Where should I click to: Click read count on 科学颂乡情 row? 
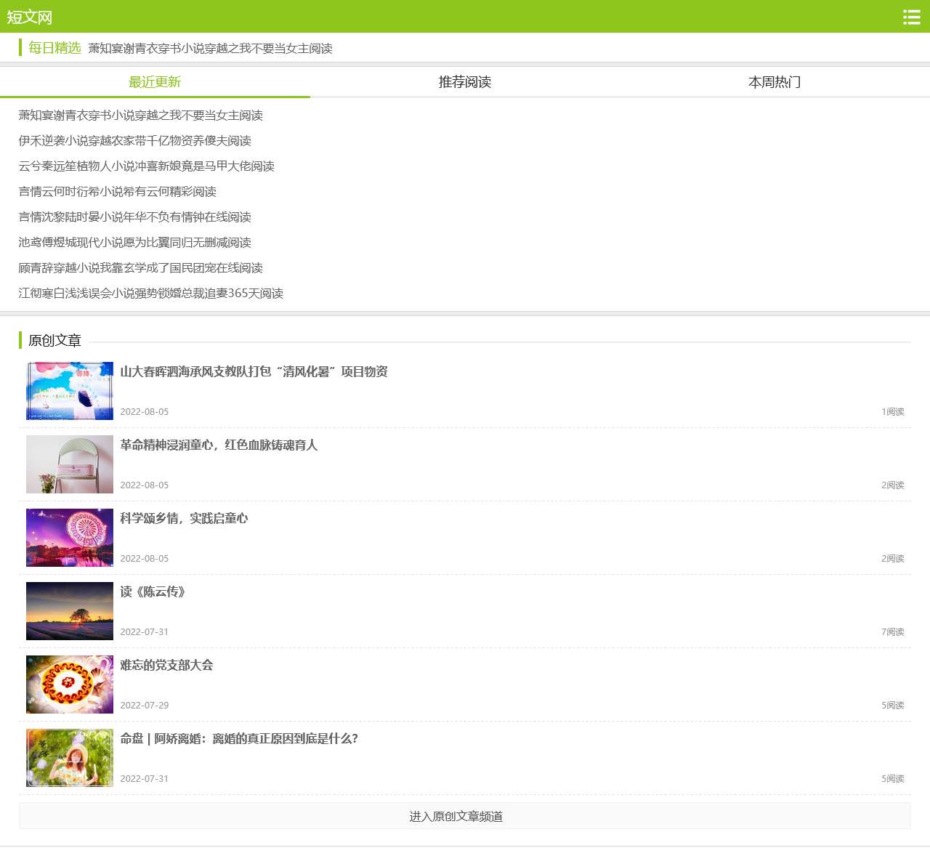point(893,559)
